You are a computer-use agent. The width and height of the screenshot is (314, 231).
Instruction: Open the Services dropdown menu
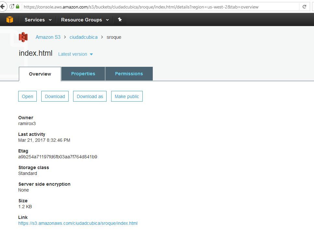38,20
